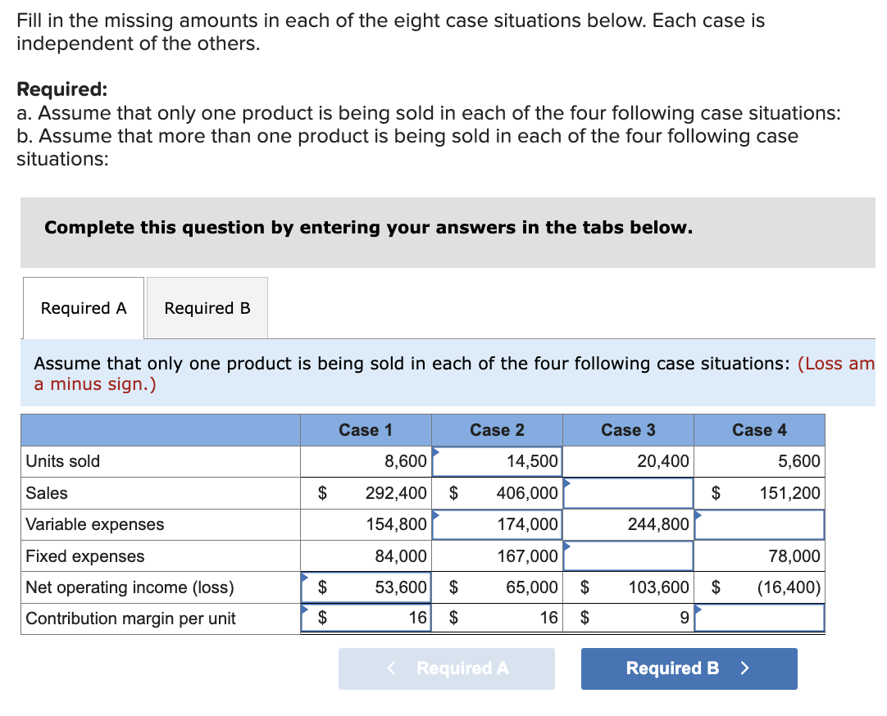Select the Sales input cell for Case 3

(628, 492)
